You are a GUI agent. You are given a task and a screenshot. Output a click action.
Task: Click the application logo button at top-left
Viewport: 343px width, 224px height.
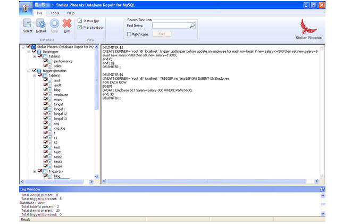(x=26, y=9)
